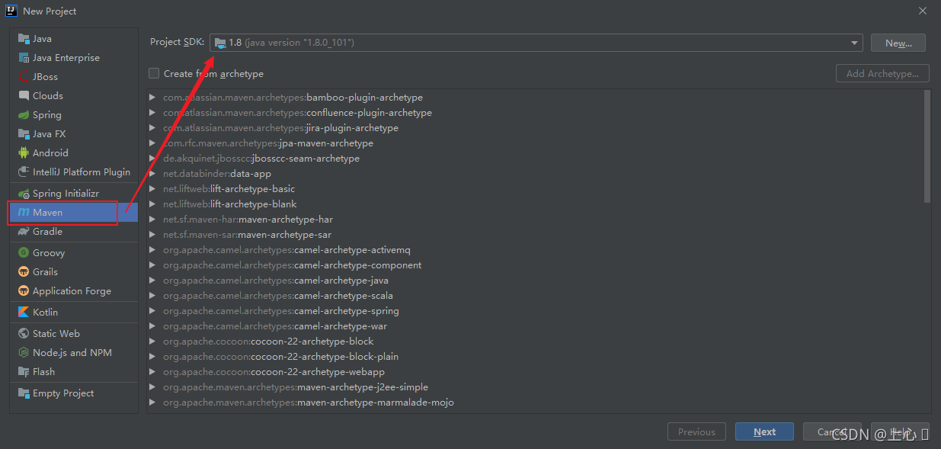Expand confluence-plugin-archetype entry
Screen dimensions: 941x449
tap(153, 112)
